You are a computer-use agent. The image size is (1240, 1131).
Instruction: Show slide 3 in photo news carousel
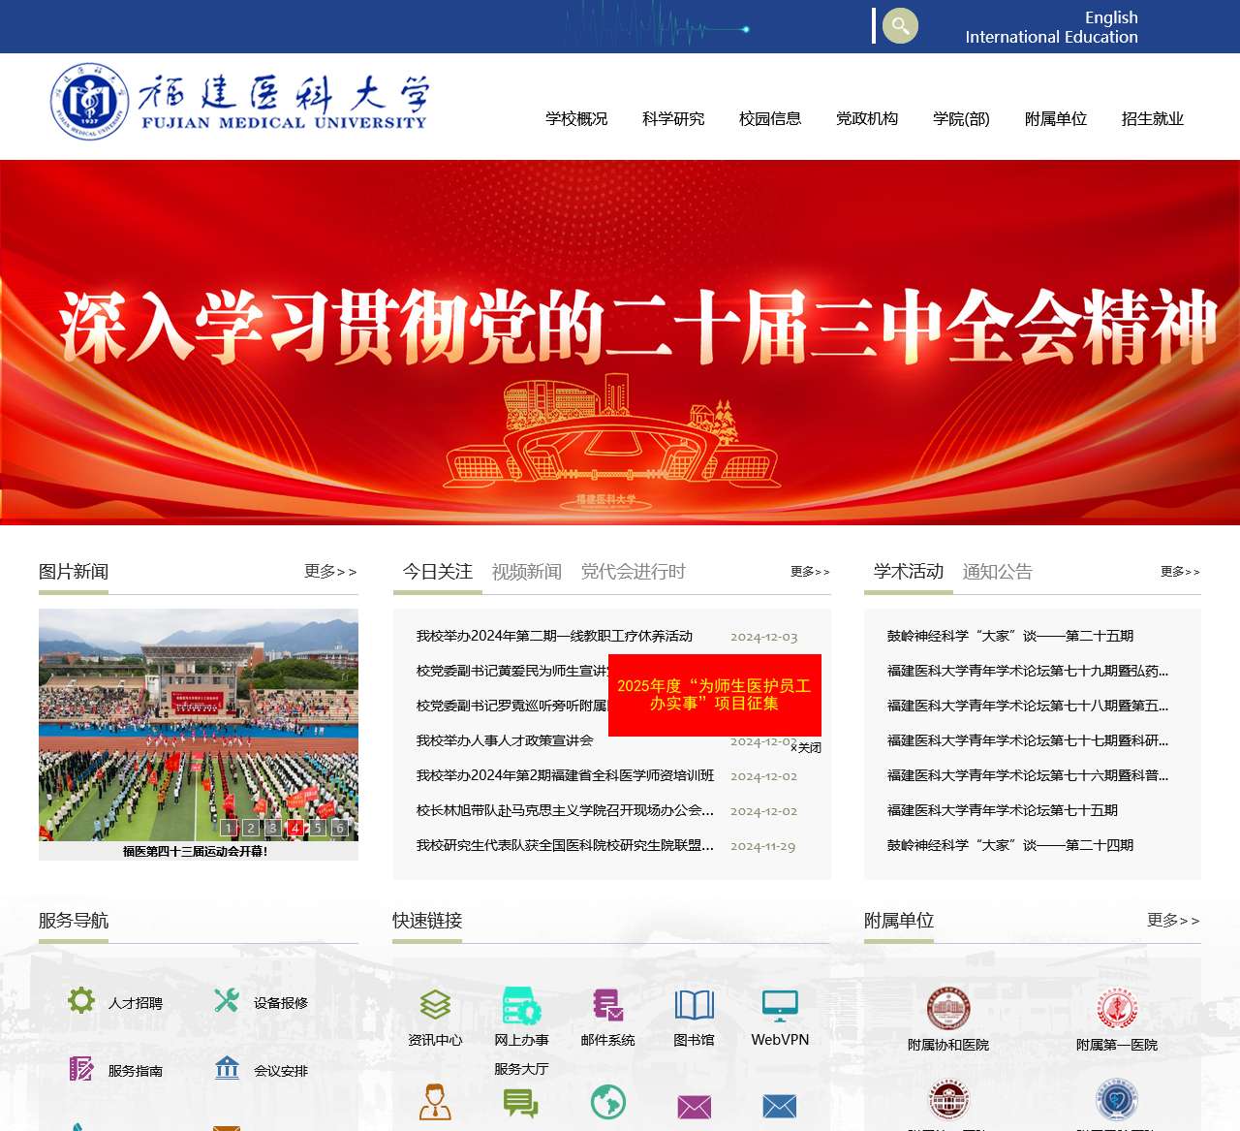pyautogui.click(x=273, y=828)
